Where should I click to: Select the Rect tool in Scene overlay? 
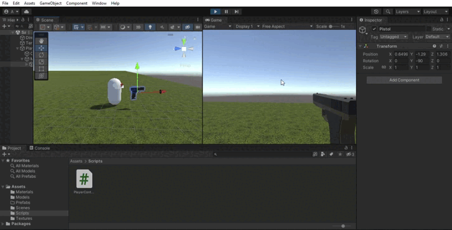click(41, 69)
